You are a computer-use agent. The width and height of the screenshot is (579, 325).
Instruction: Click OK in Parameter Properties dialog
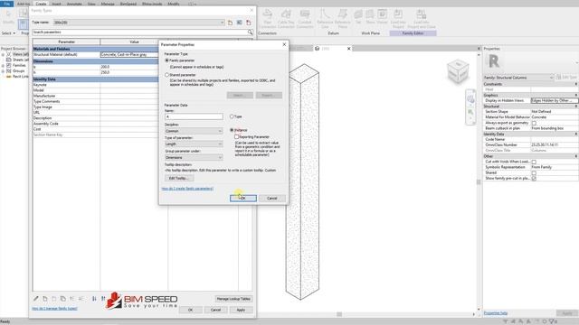pyautogui.click(x=243, y=199)
